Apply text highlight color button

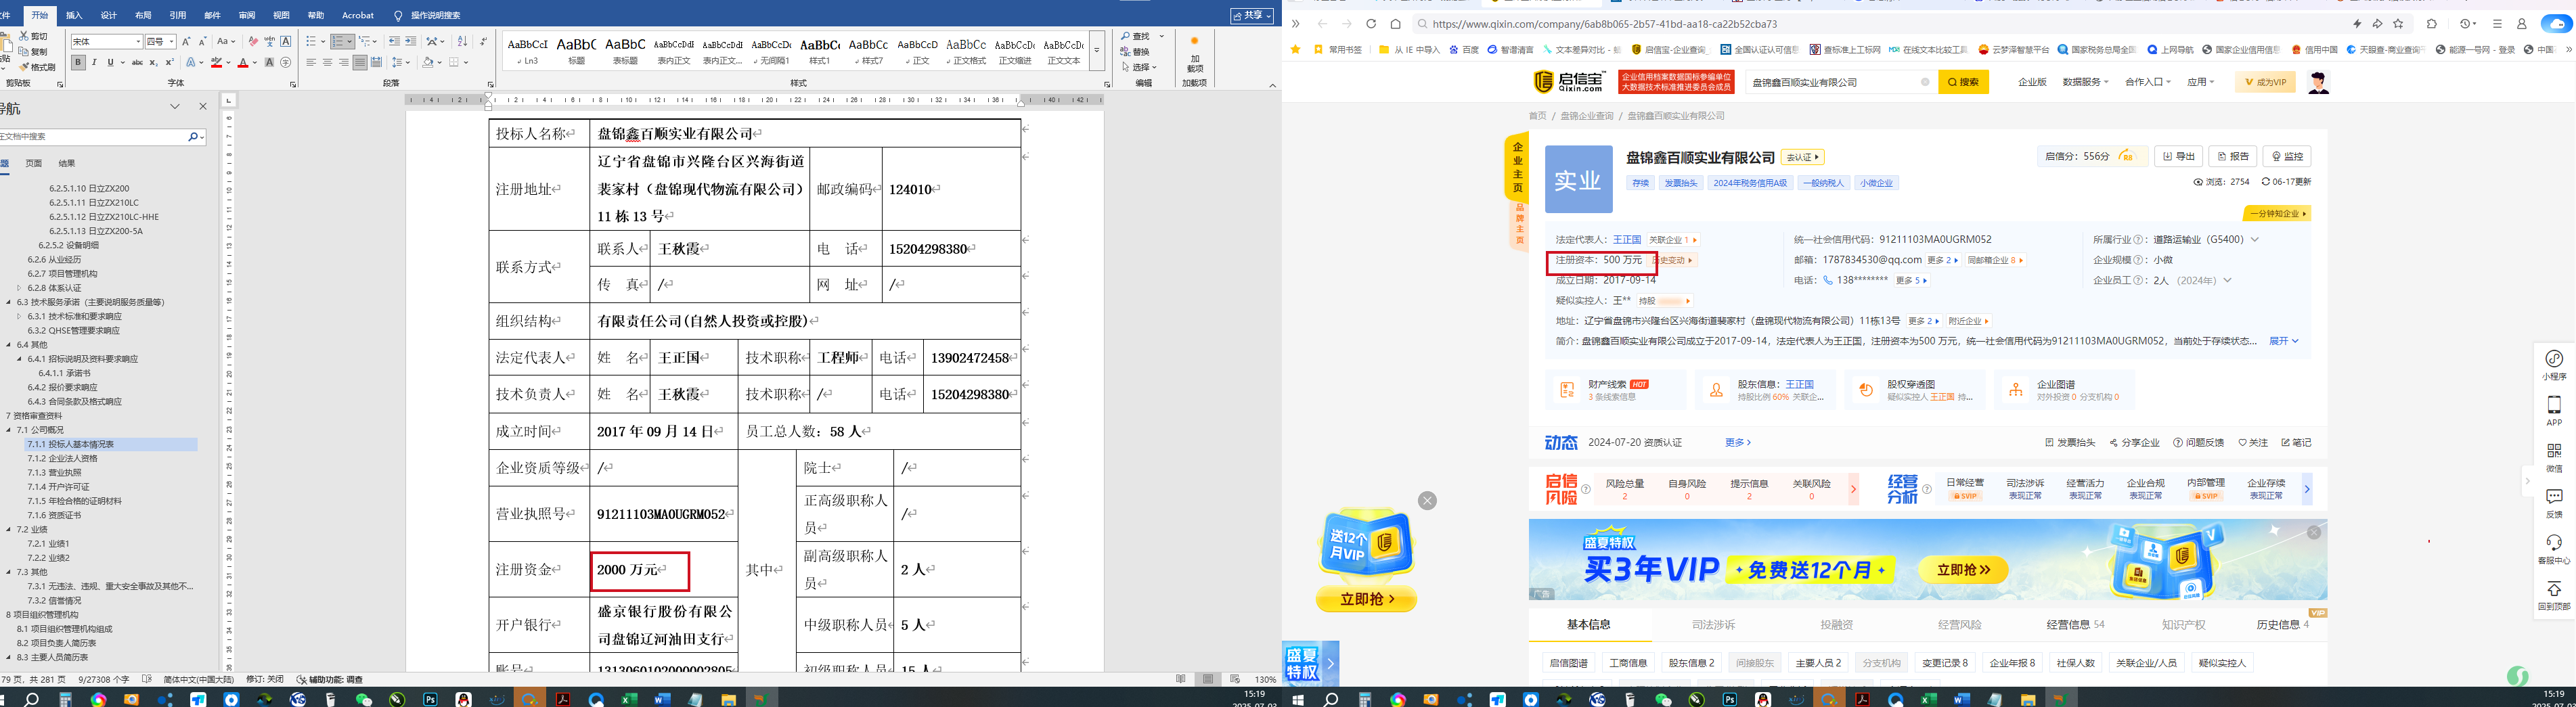[x=216, y=62]
